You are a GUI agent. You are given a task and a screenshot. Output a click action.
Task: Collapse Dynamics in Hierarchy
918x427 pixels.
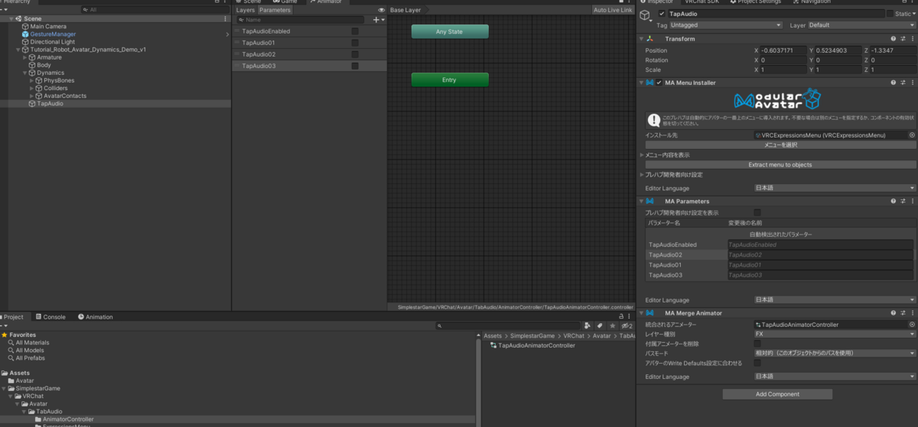pos(25,73)
